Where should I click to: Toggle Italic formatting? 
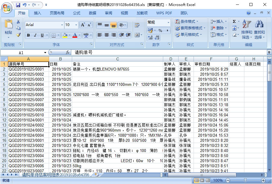(x=35, y=35)
